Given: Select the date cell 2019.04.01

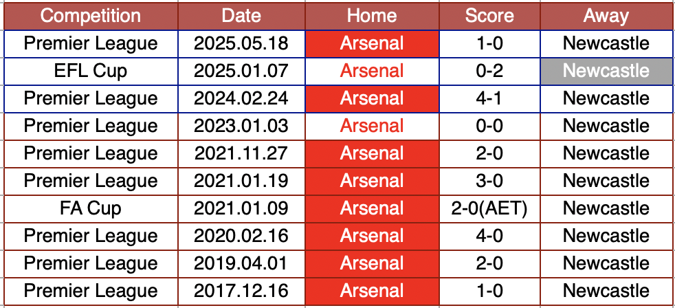Looking at the screenshot, I should click(241, 263).
